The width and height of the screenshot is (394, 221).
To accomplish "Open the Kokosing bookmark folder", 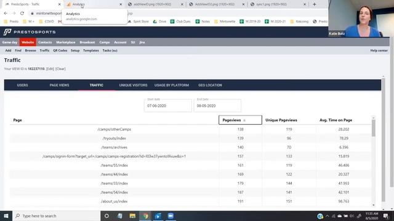I will [299, 21].
